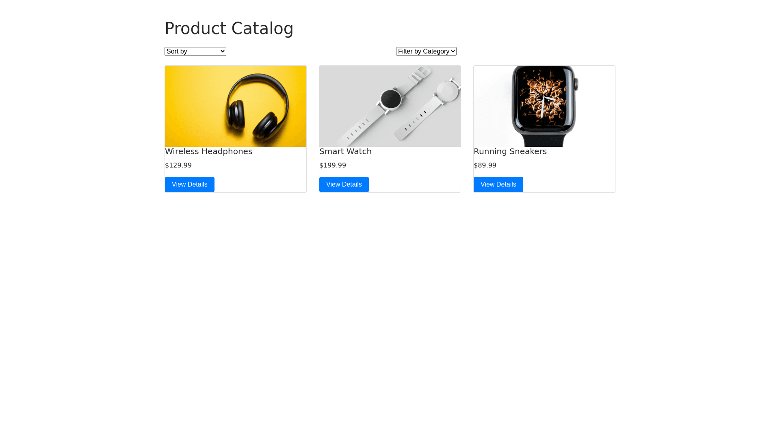The height and width of the screenshot is (438, 780).
Task: Open the Sort by dropdown
Action: coord(195,52)
